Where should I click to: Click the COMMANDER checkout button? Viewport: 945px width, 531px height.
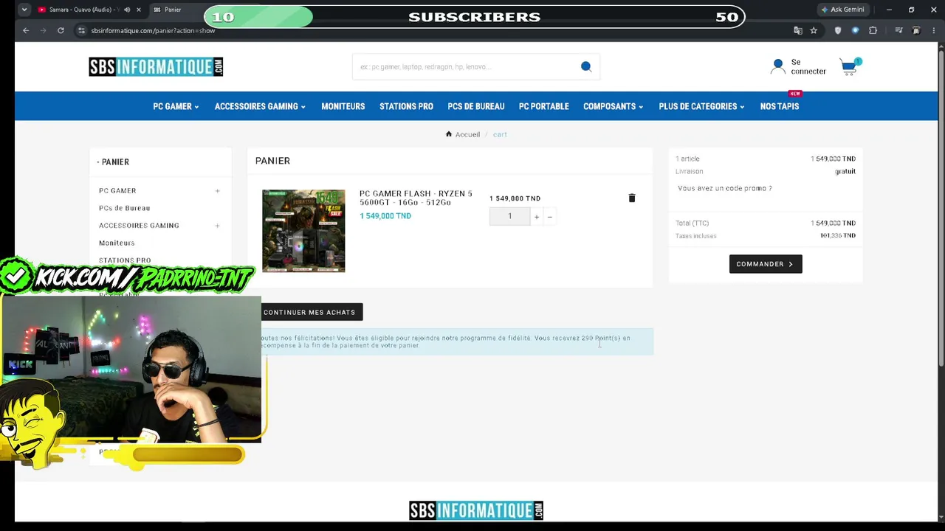(x=766, y=264)
